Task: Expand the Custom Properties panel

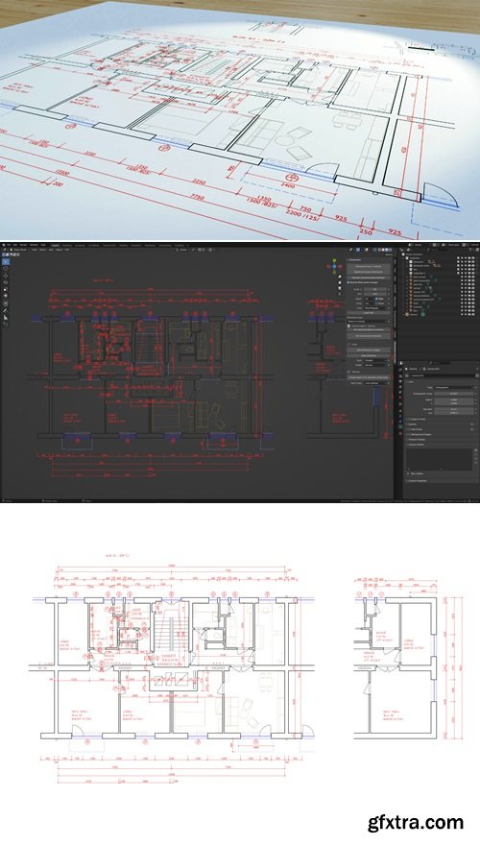Action: click(418, 481)
